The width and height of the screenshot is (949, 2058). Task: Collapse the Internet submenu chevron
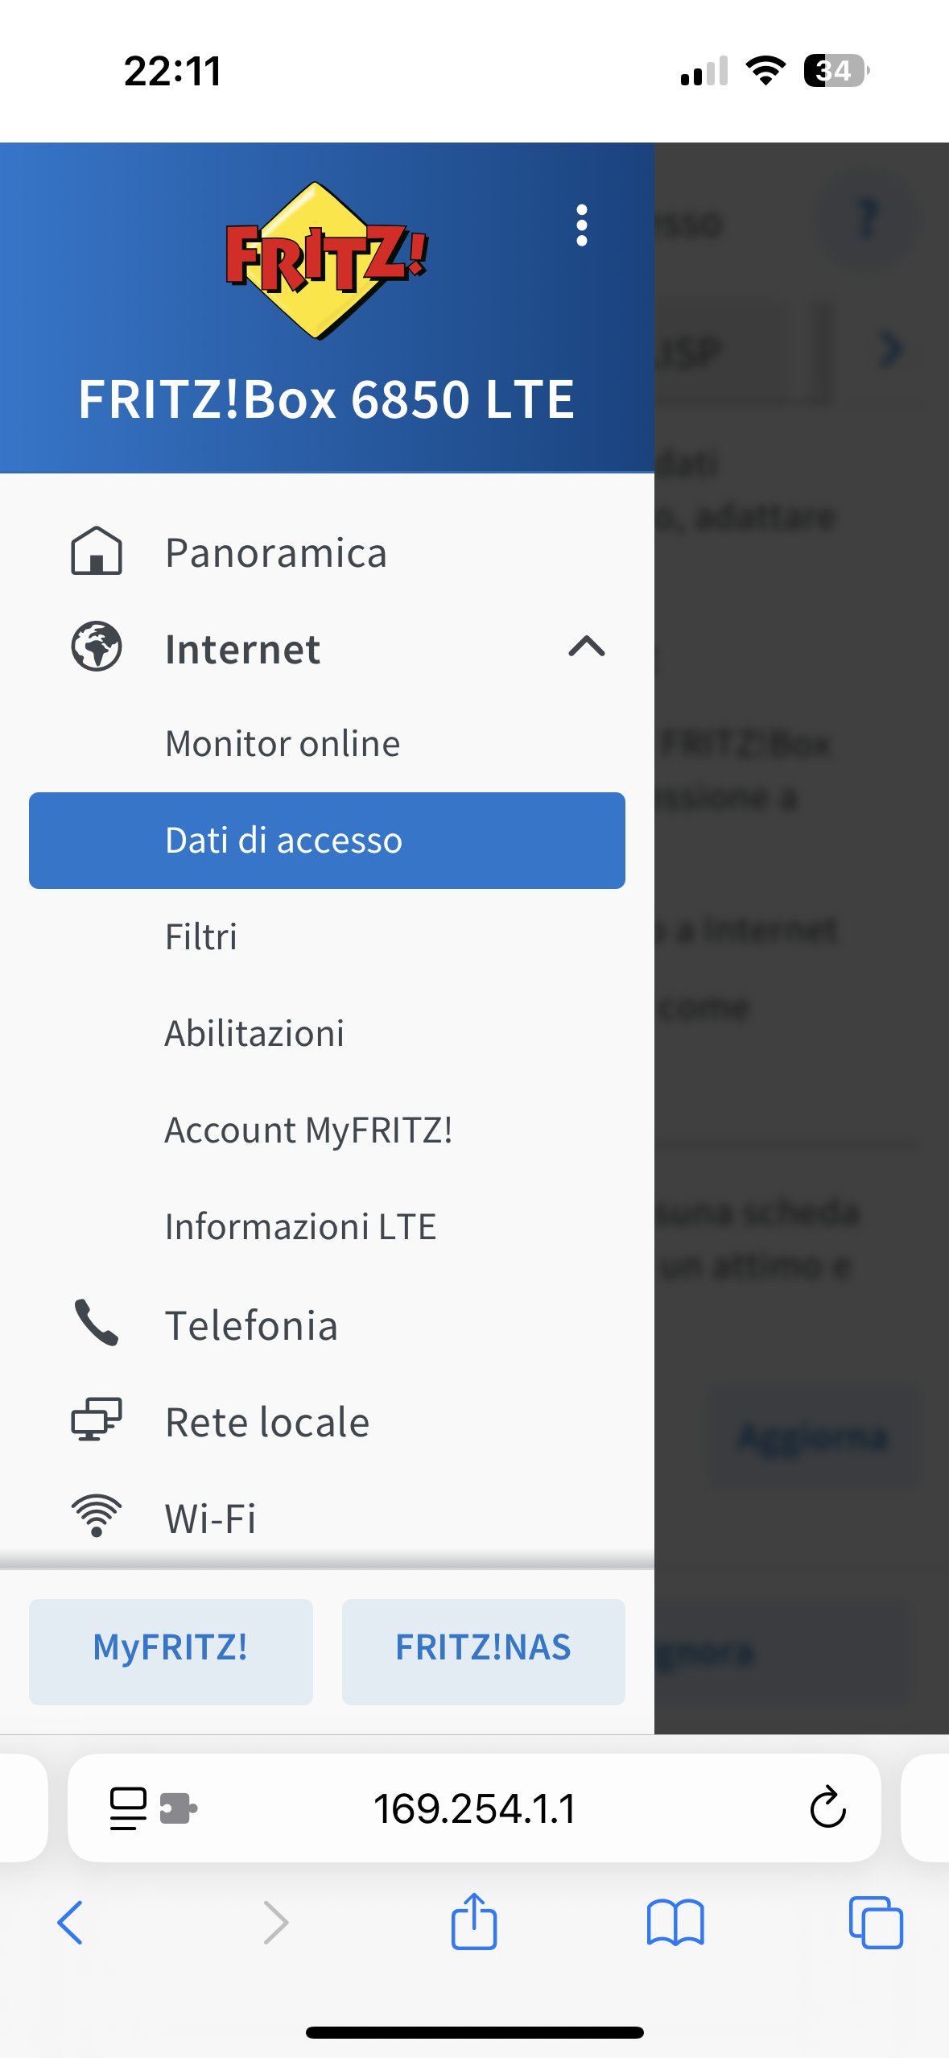tap(587, 647)
